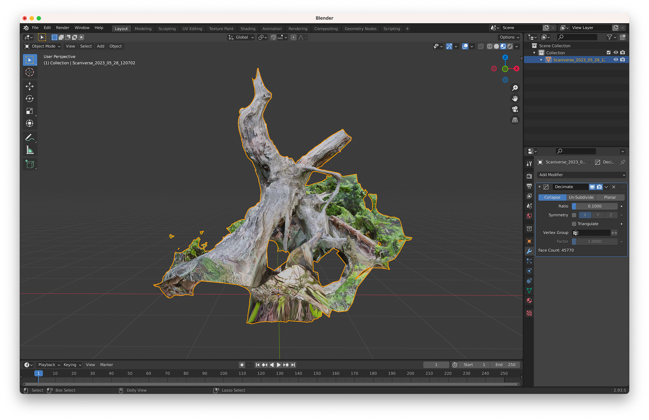
Task: Select the Move tool in toolbar
Action: pos(29,87)
